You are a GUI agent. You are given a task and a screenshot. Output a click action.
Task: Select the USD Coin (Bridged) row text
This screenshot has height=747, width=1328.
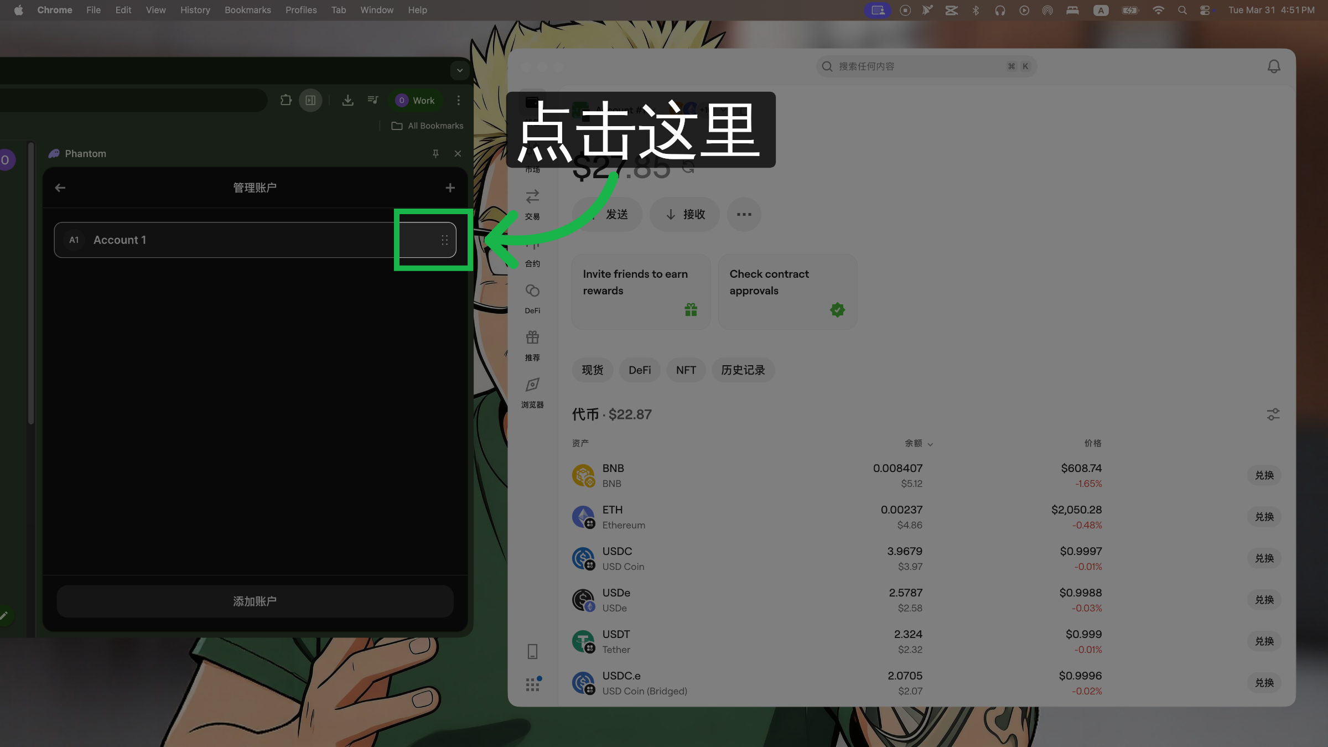pyautogui.click(x=645, y=691)
